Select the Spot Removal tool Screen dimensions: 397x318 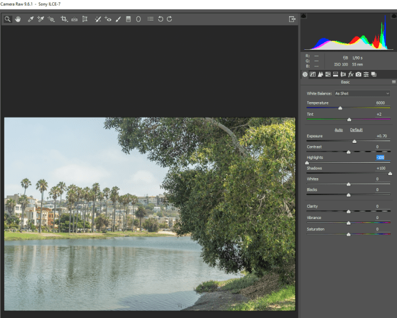pyautogui.click(x=97, y=19)
